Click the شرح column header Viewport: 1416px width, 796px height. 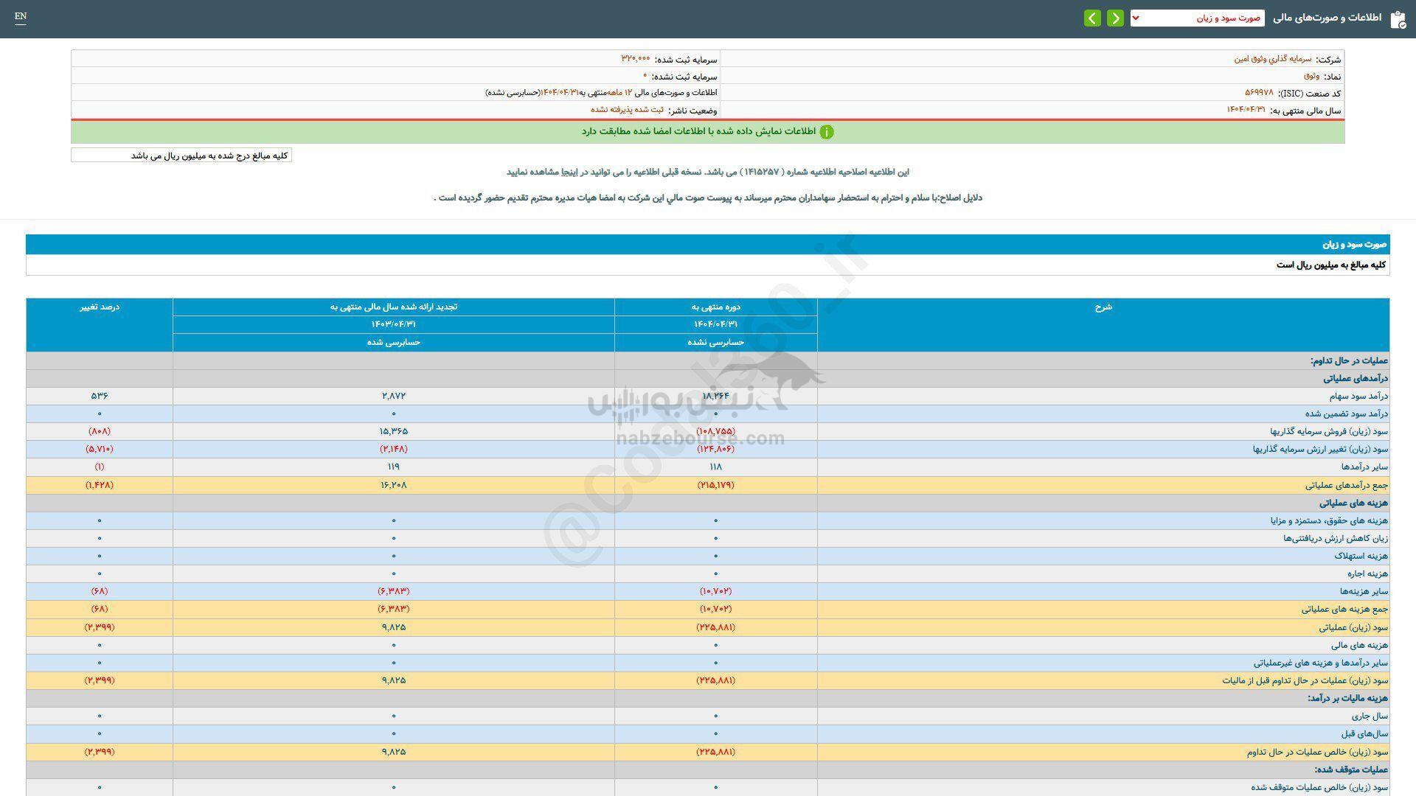[x=1103, y=307]
